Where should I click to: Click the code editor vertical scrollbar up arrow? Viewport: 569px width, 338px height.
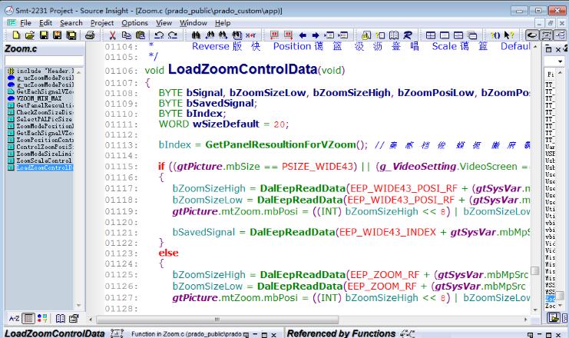(x=535, y=49)
